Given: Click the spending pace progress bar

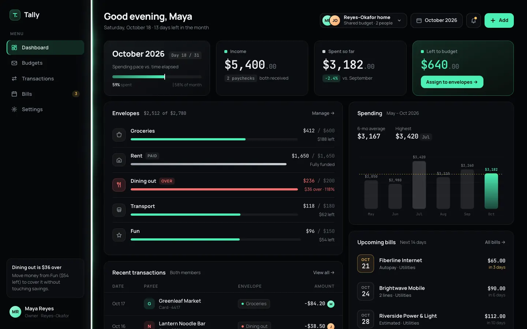Looking at the screenshot, I should [x=157, y=77].
